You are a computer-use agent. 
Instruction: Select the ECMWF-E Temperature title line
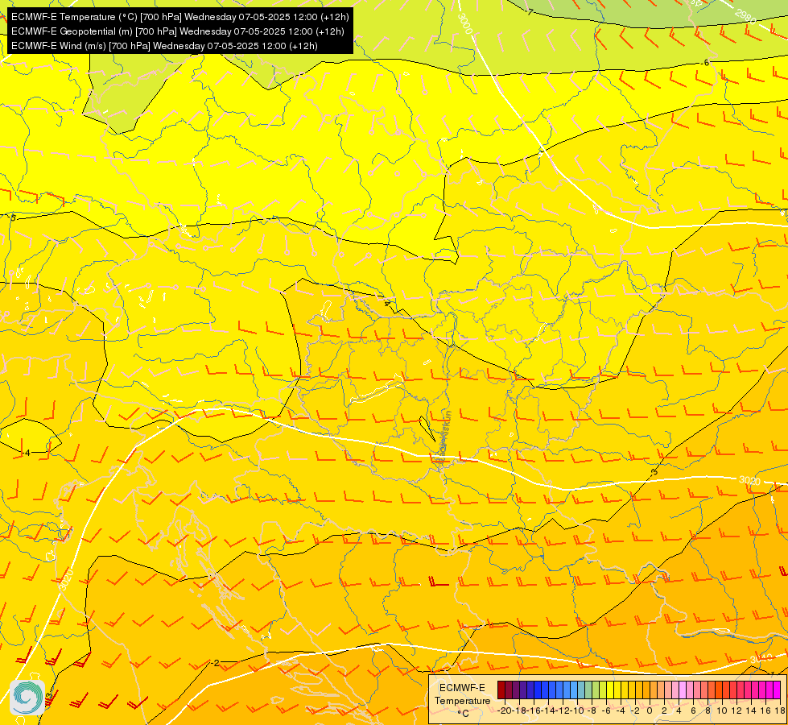180,17
